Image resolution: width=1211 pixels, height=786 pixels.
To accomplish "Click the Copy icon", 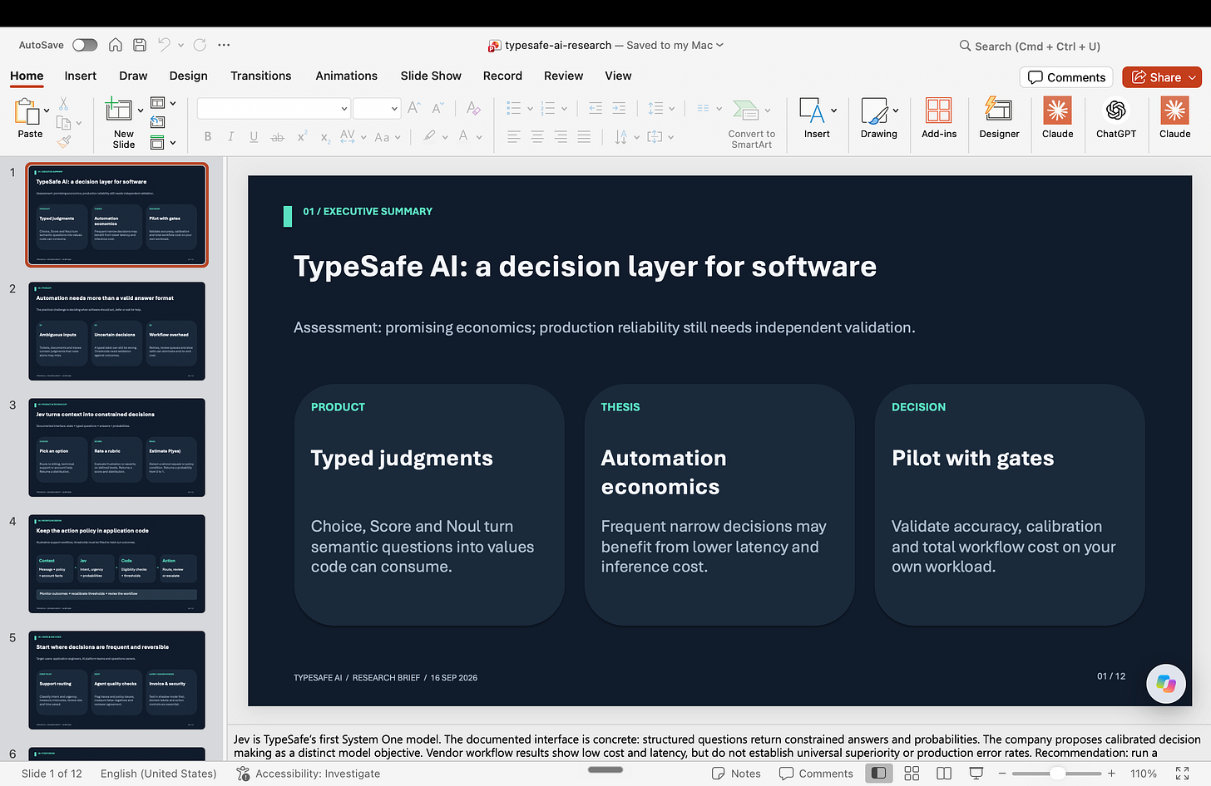I will click(64, 123).
